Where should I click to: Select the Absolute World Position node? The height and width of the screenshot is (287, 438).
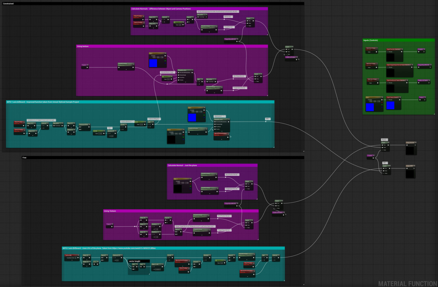(221, 134)
